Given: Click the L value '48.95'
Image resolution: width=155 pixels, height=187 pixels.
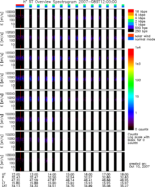Looking at the screenshot, I should click(124, 180).
